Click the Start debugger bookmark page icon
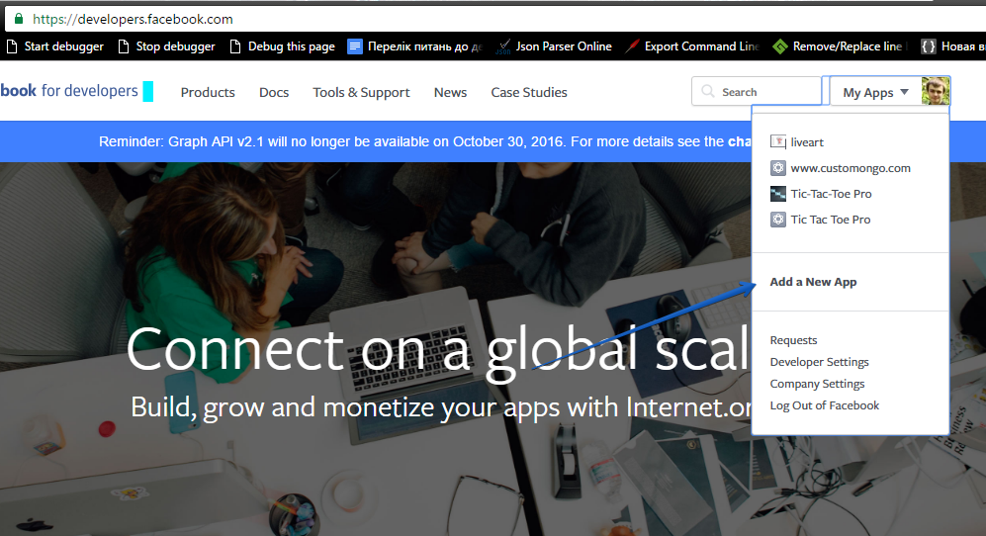 (11, 46)
